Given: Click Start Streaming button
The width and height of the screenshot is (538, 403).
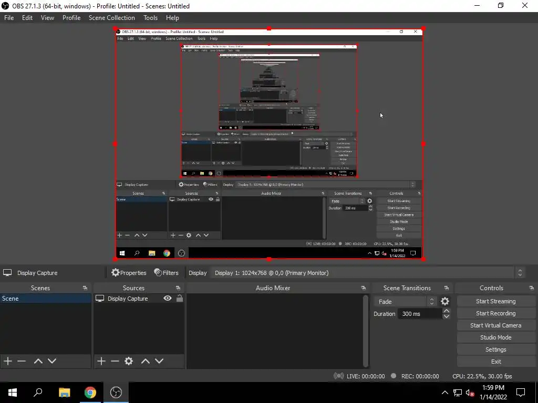Looking at the screenshot, I should click(496, 301).
